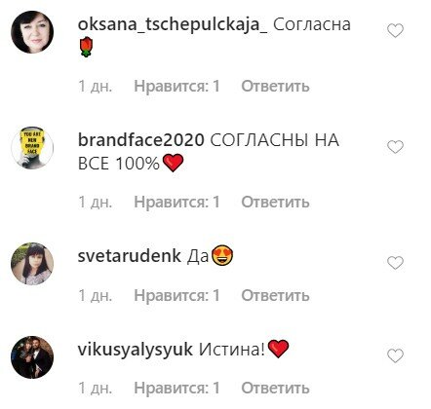Open svetarudenk's profile avatar

point(32,264)
